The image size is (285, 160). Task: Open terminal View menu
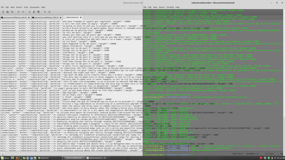(x=155, y=7)
